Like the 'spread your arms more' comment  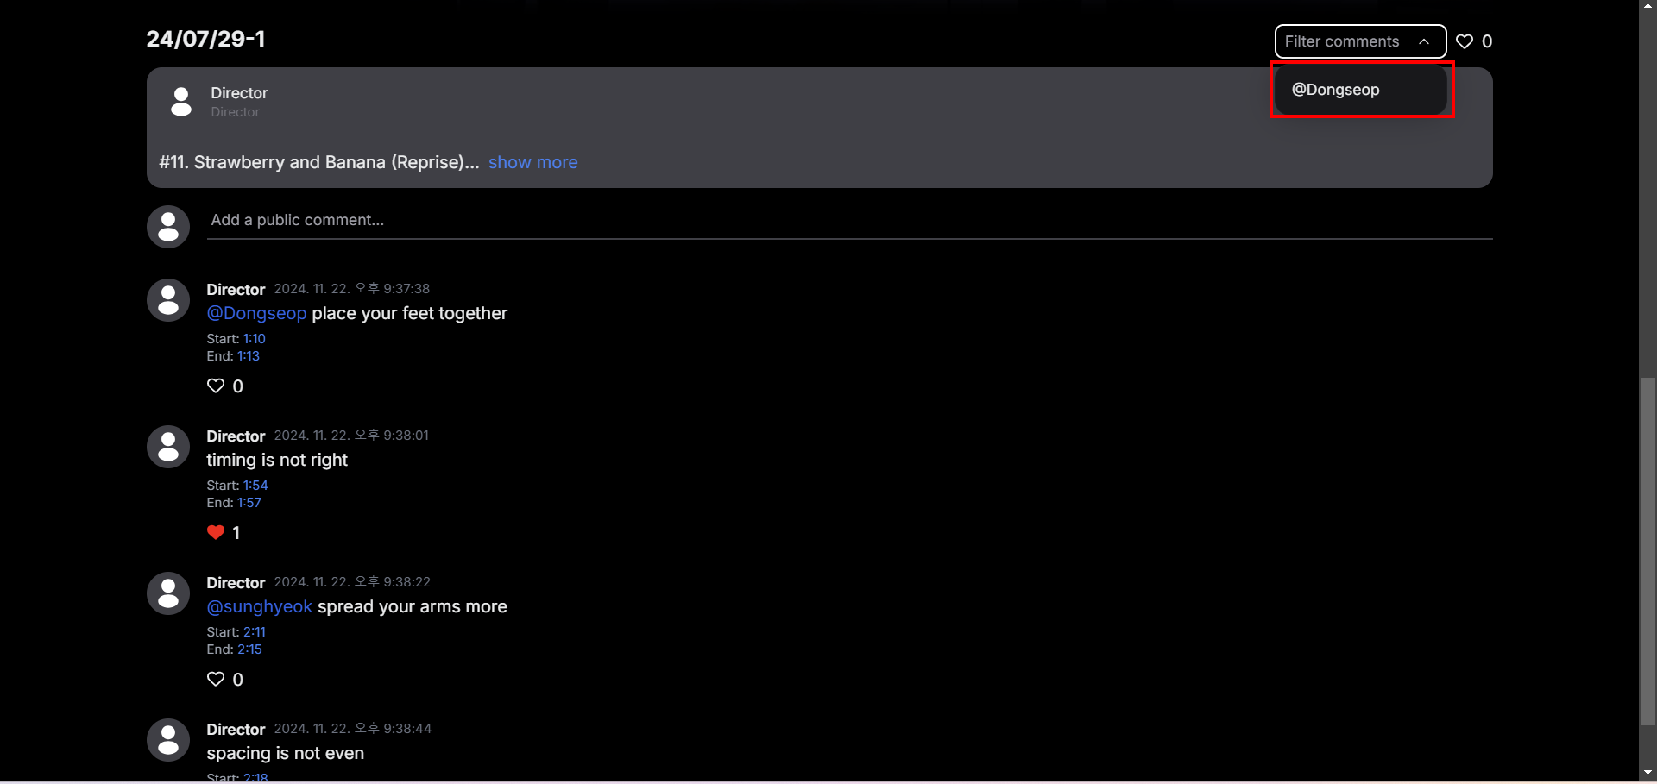[x=216, y=679]
